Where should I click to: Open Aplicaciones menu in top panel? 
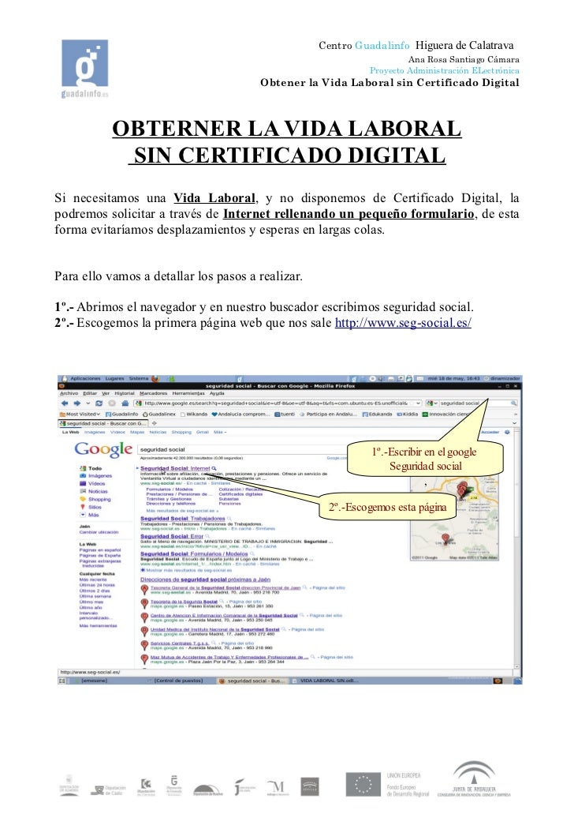(x=85, y=378)
